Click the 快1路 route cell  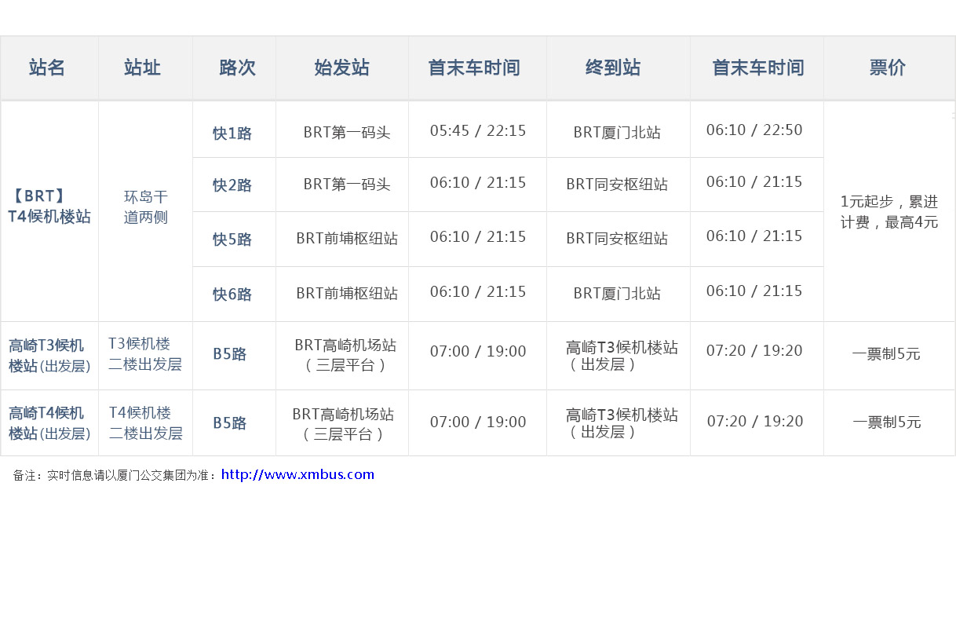232,133
